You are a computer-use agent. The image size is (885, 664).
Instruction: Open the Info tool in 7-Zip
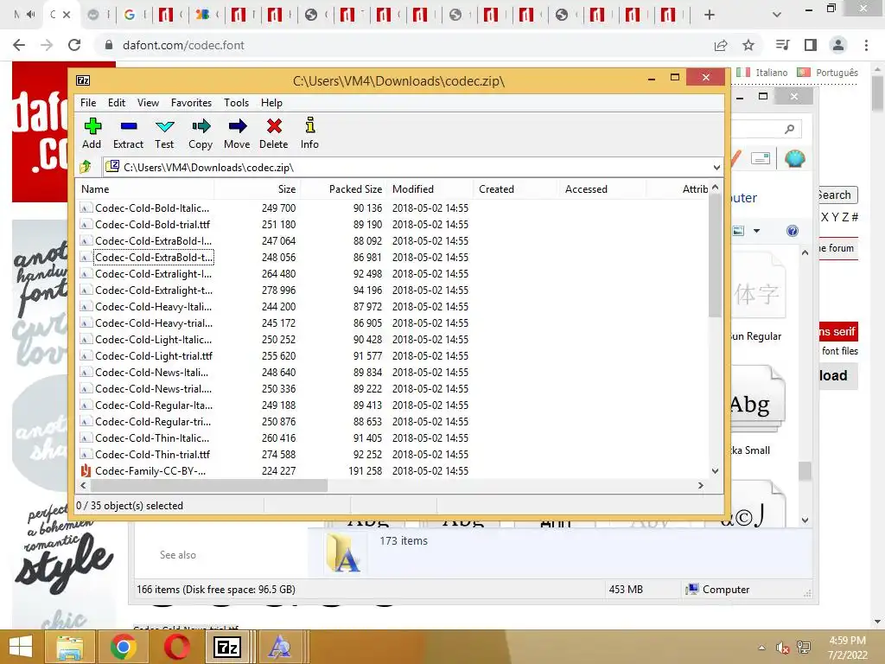point(309,133)
